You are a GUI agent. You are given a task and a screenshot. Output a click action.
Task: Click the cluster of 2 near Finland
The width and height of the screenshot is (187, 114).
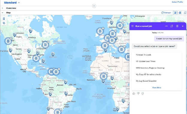(120, 25)
